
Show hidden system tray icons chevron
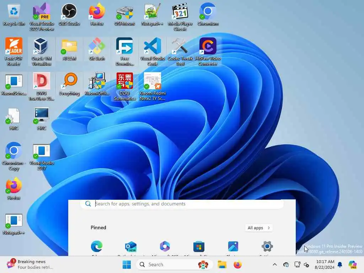(275, 264)
